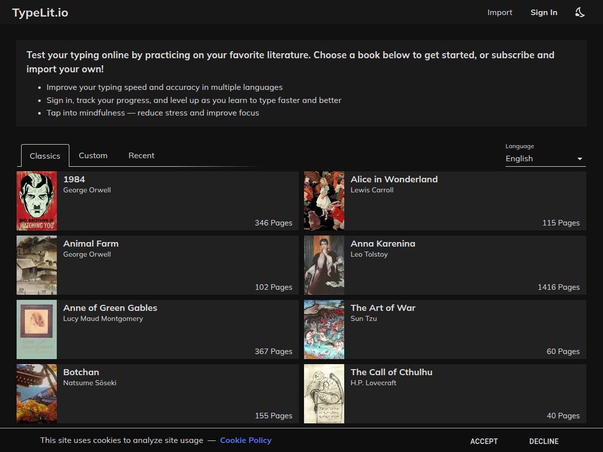The height and width of the screenshot is (452, 603).
Task: Click the Animal Farm cover thumbnail
Action: pyautogui.click(x=37, y=265)
